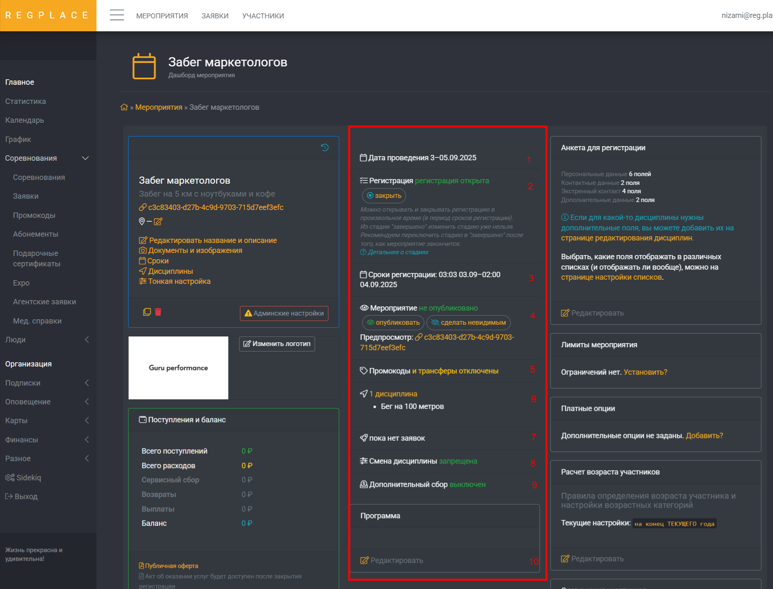
Task: Click the red delete trash icon
Action: coord(158,312)
